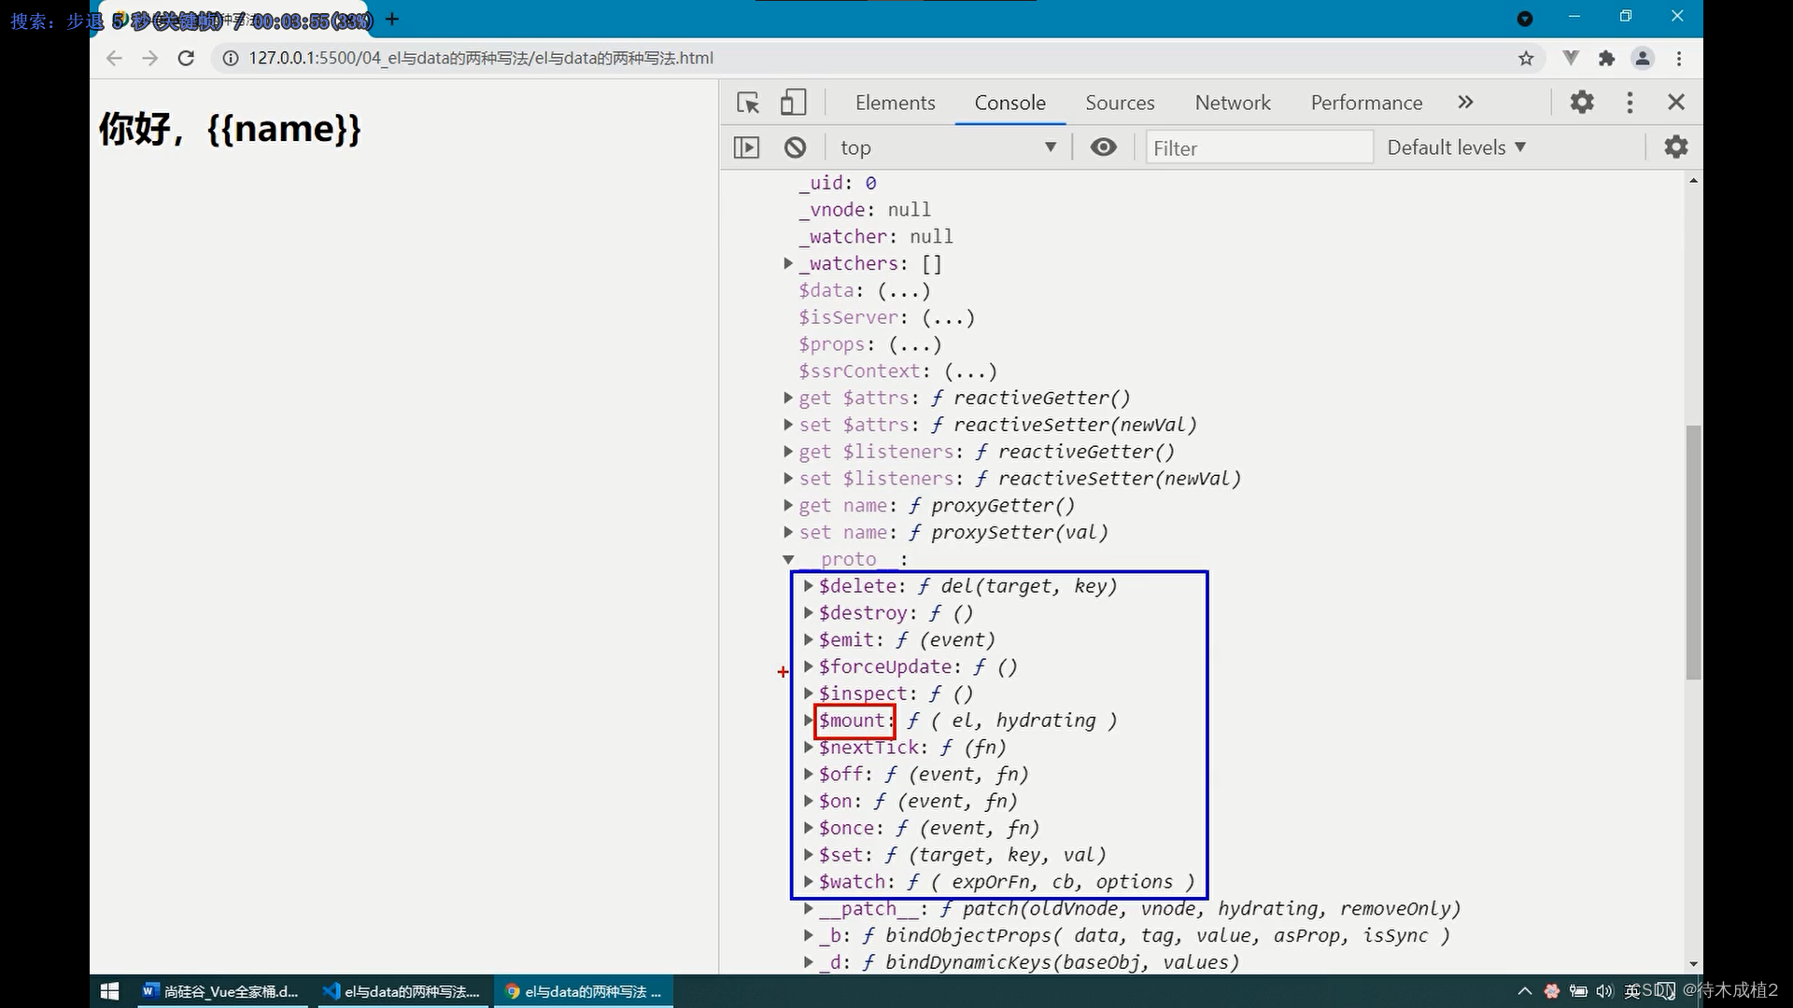Expand the $nextTick function entry
This screenshot has height=1008, width=1793.
click(x=809, y=748)
